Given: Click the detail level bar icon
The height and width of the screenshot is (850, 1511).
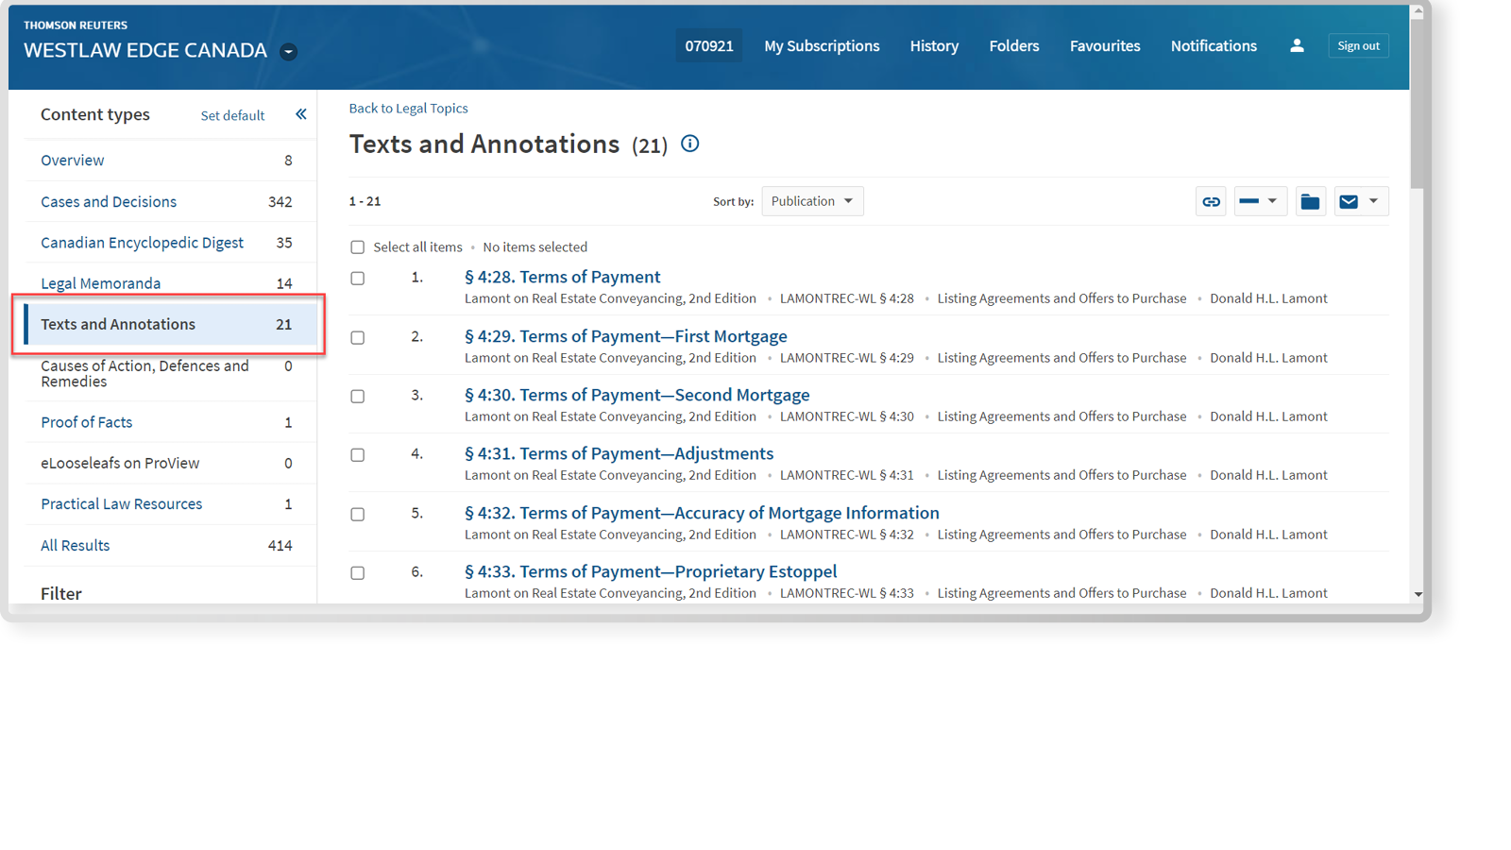Looking at the screenshot, I should click(1248, 201).
